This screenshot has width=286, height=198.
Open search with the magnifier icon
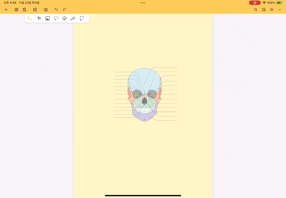256,10
